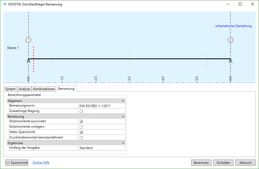The height and width of the screenshot is (169, 259).
Task: Select axis marker circle 1
Action: (28, 40)
